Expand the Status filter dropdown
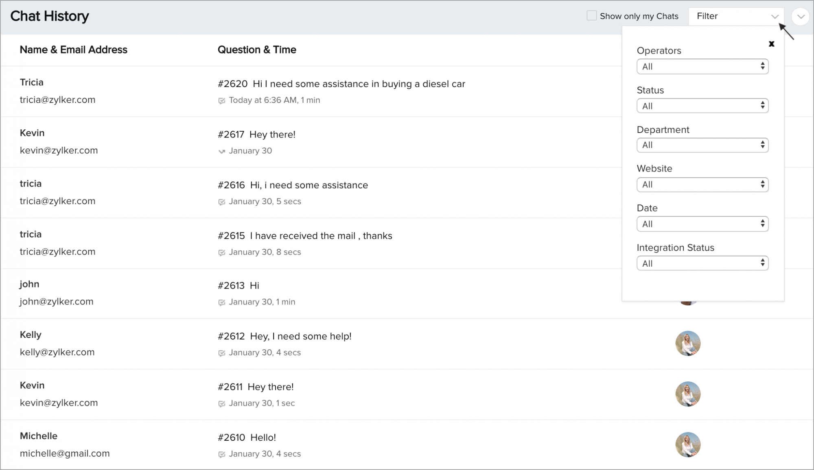814x470 pixels. point(702,106)
